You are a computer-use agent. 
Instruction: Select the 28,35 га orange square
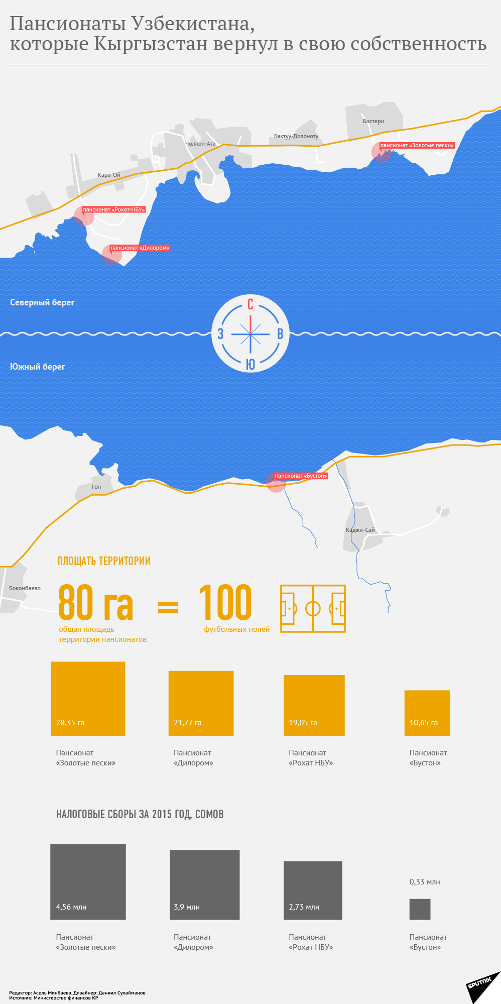88,699
